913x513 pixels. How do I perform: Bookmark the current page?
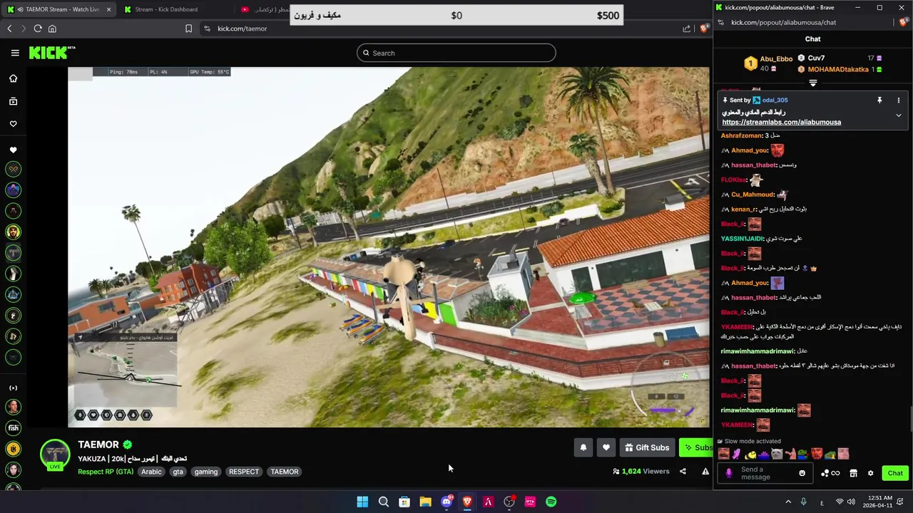coord(188,28)
